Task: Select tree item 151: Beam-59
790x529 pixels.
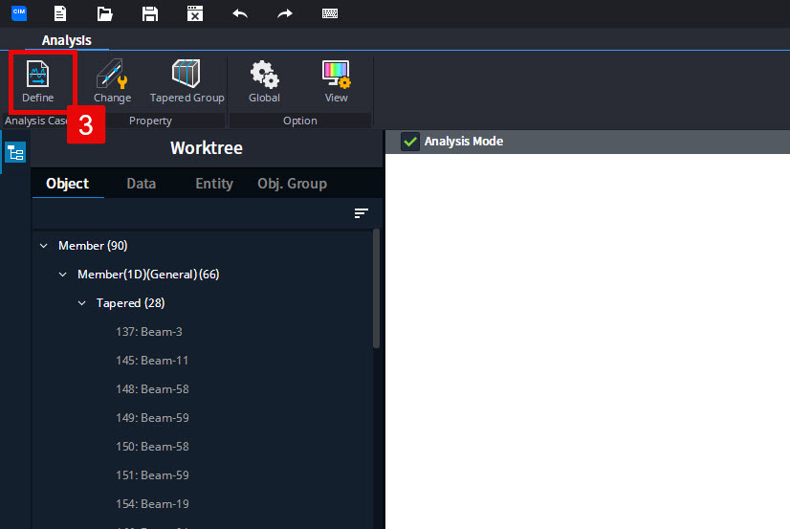Action: click(153, 475)
